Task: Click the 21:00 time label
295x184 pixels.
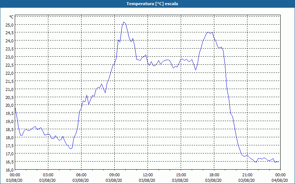Action: pos(247,175)
